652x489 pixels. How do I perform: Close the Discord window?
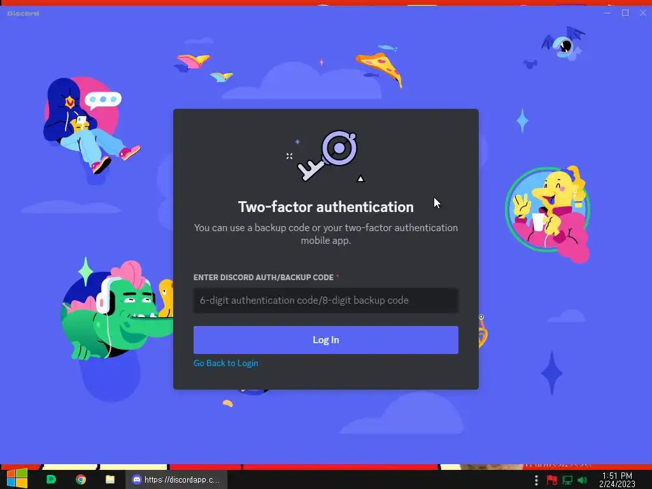click(x=643, y=13)
